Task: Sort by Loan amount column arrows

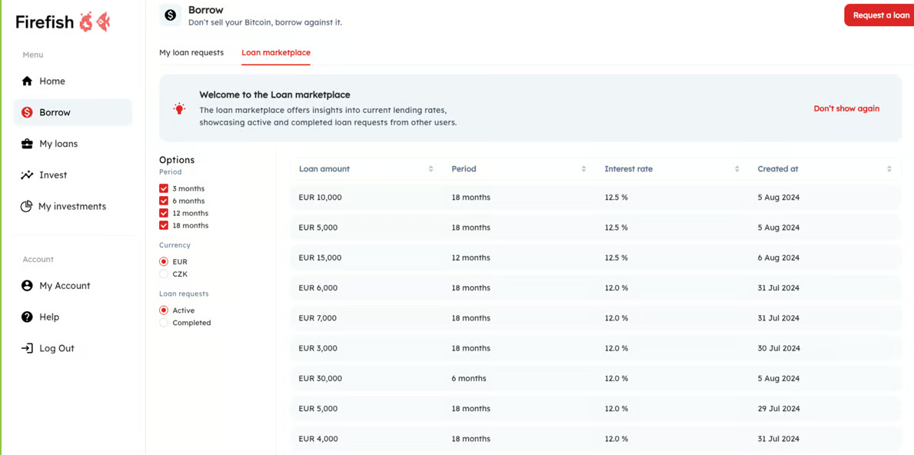Action: click(430, 169)
